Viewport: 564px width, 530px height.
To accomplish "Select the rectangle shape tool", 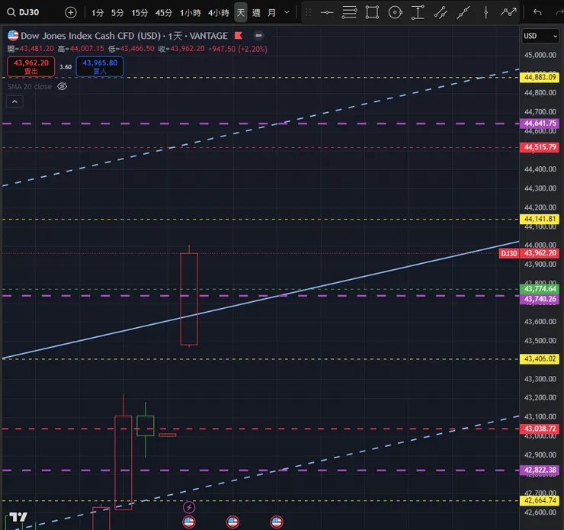I will 372,13.
